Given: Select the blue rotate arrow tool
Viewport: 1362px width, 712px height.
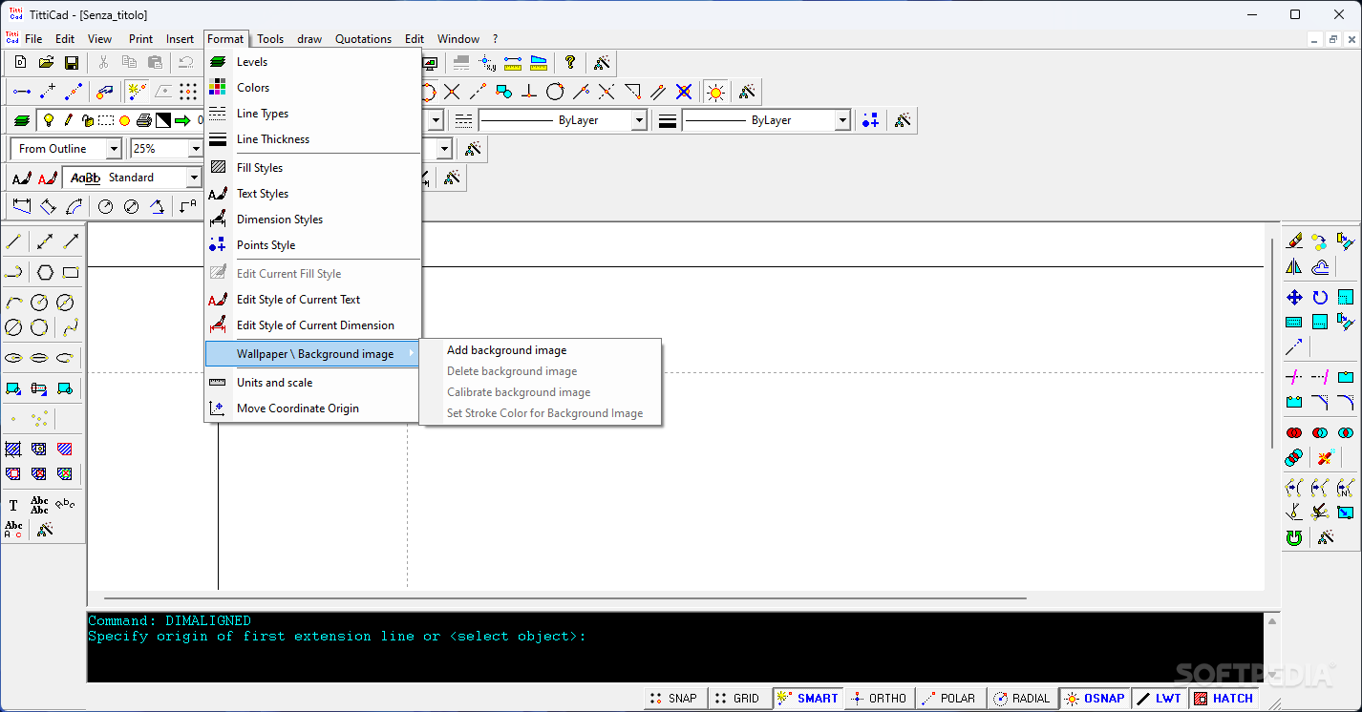Looking at the screenshot, I should (1320, 298).
